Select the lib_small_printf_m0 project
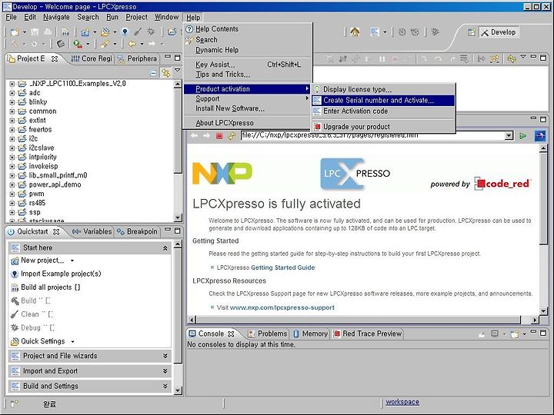This screenshot has height=415, width=554. point(58,175)
